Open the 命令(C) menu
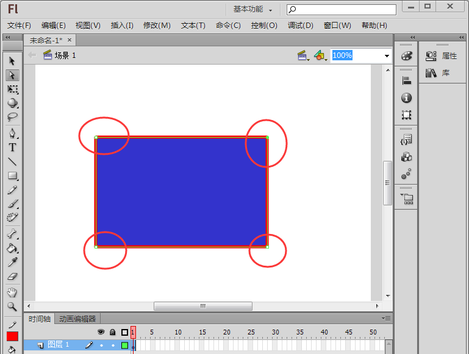469x354 pixels. pyautogui.click(x=228, y=26)
